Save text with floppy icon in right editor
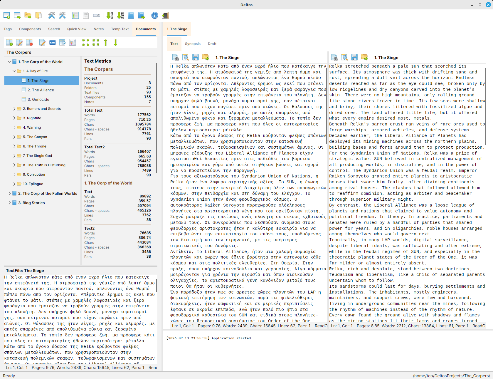Viewport: 493px width, 379px height. tap(354, 57)
